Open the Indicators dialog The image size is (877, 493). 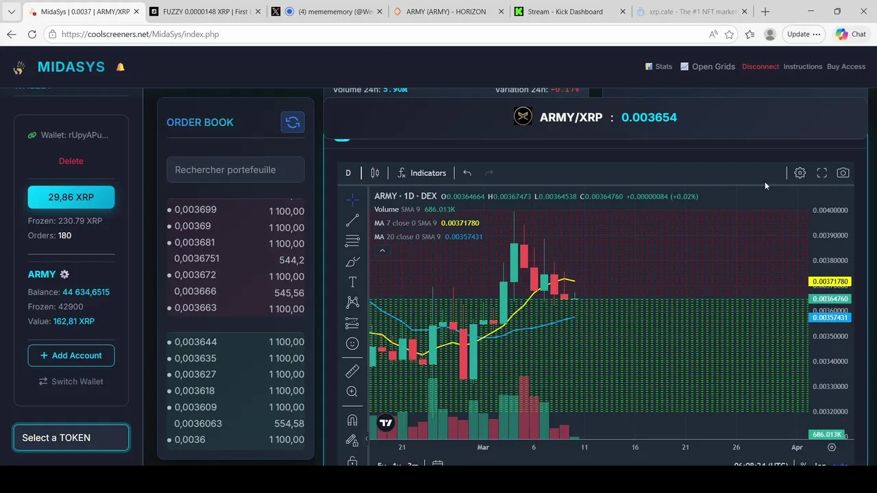click(x=421, y=173)
